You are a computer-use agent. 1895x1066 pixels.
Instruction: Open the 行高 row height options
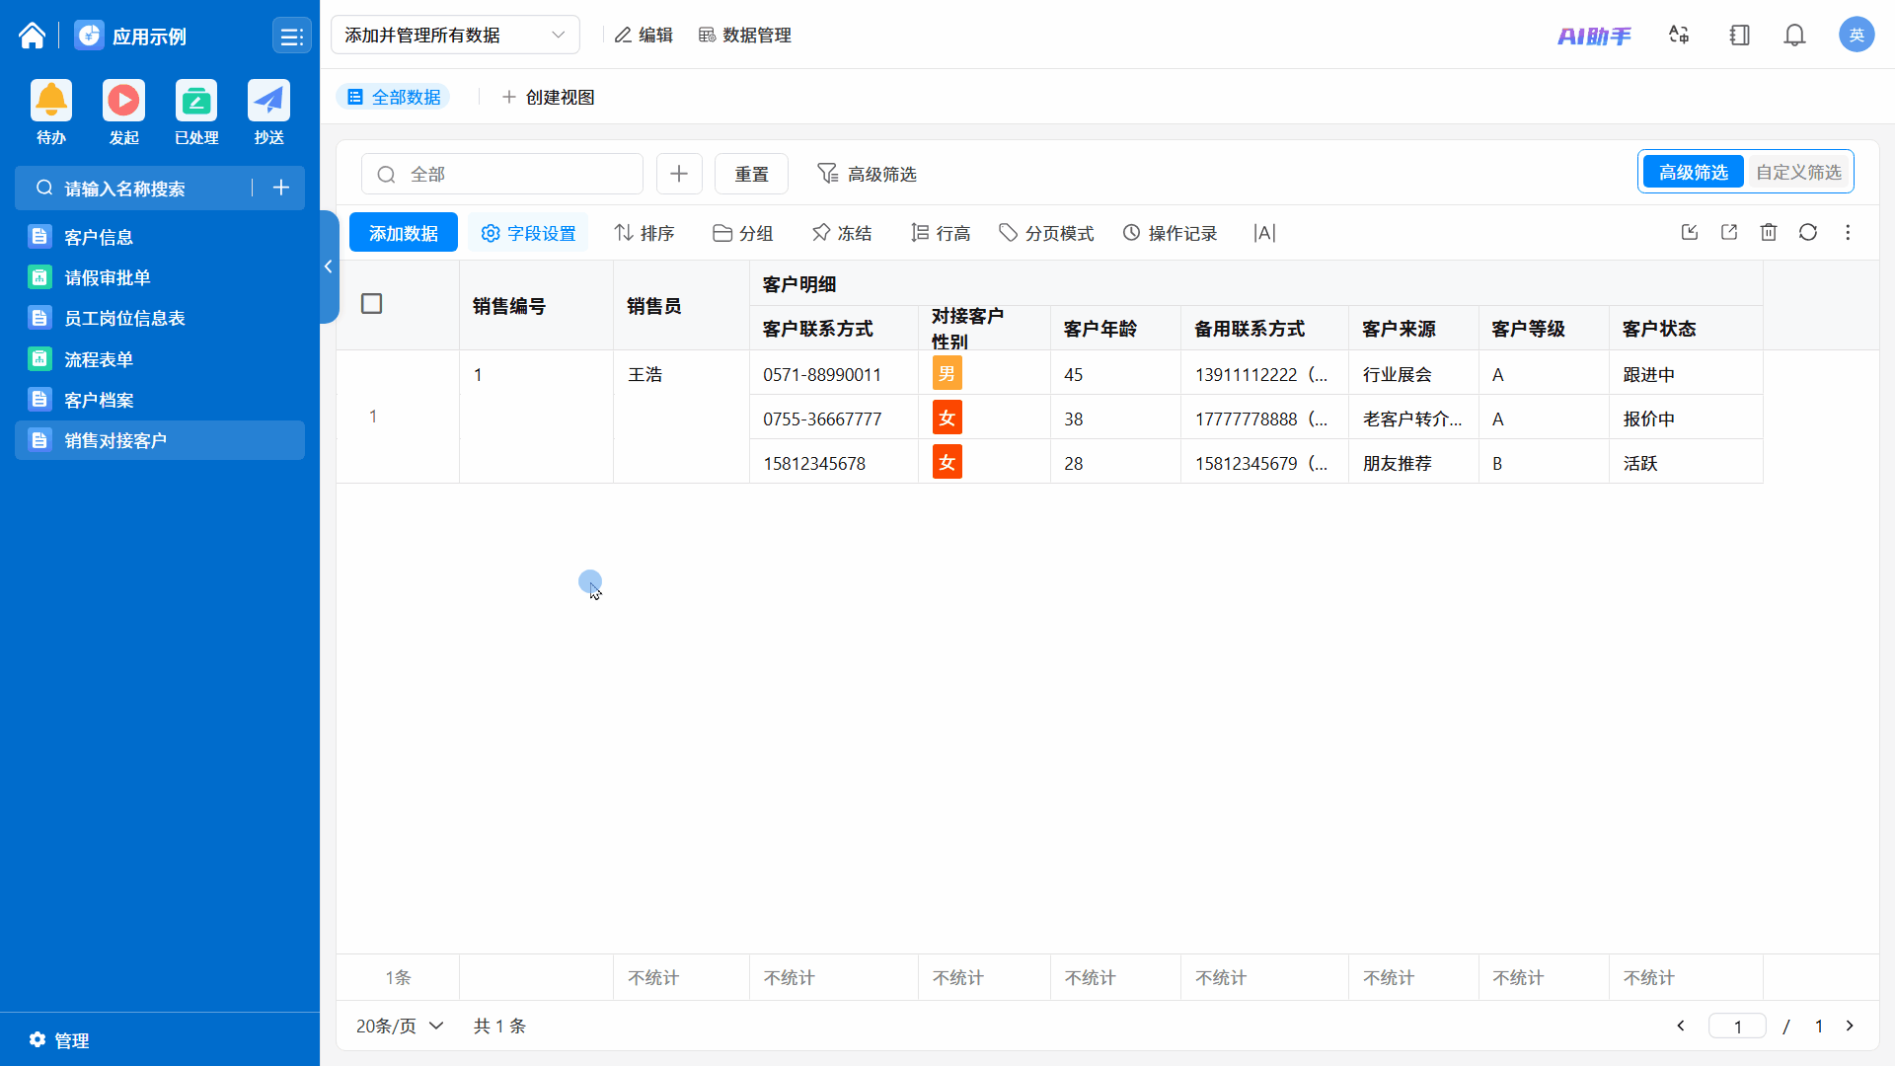click(x=941, y=233)
